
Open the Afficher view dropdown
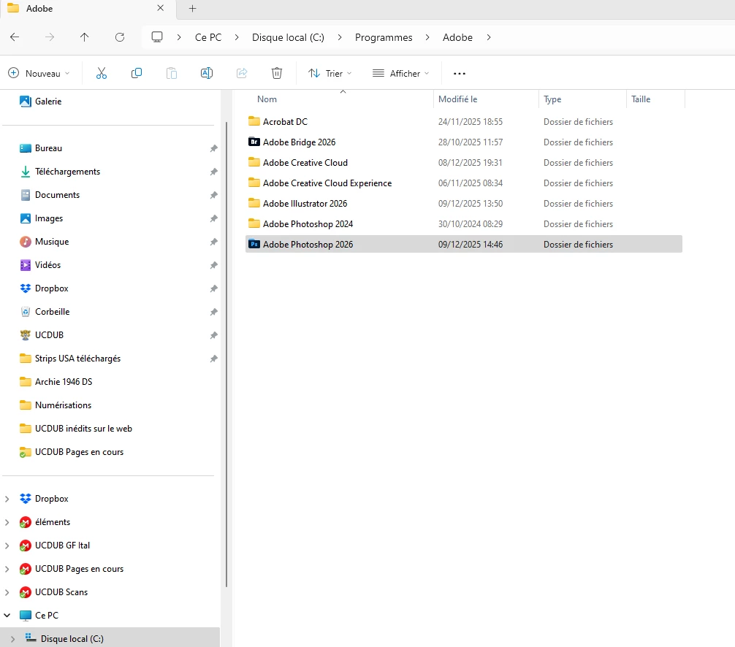401,73
